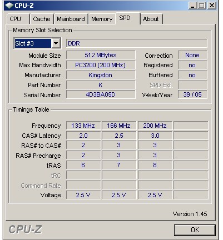The height and width of the screenshot is (240, 223).
Task: Click the disabled maximize button
Action: [202, 6]
